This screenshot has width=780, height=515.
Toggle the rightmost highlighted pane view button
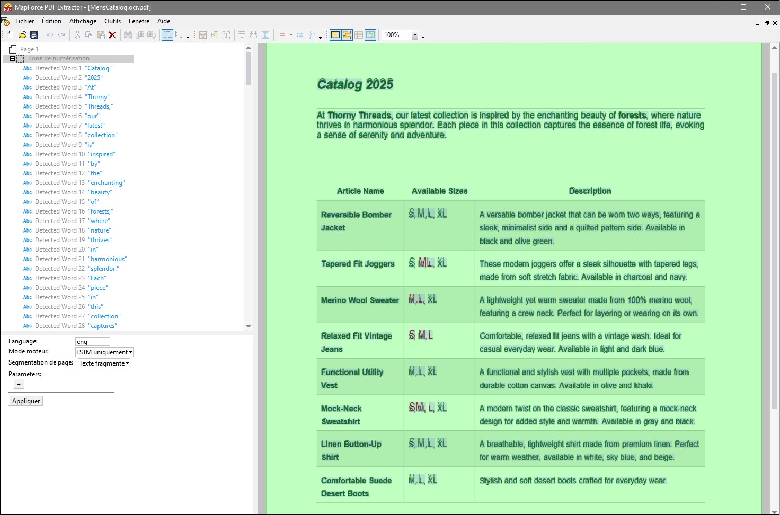click(x=370, y=35)
